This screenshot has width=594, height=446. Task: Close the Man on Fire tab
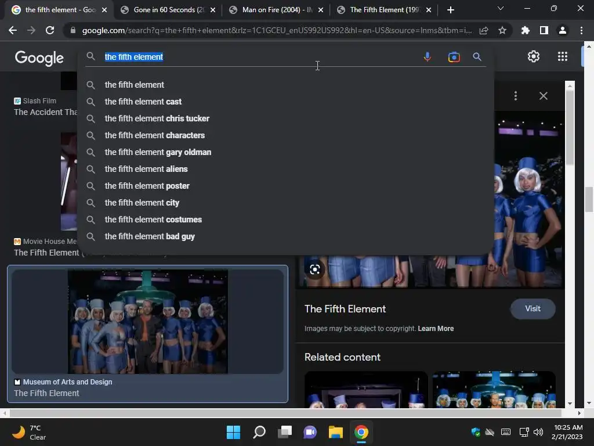coord(321,10)
